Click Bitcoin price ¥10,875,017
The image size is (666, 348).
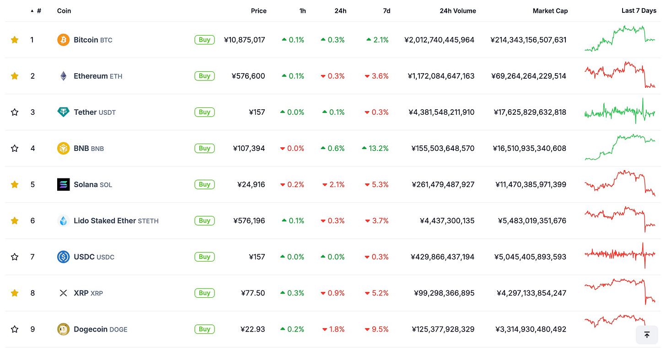point(245,40)
